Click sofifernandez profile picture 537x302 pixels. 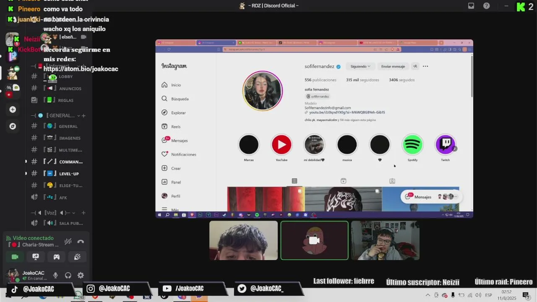tap(263, 91)
